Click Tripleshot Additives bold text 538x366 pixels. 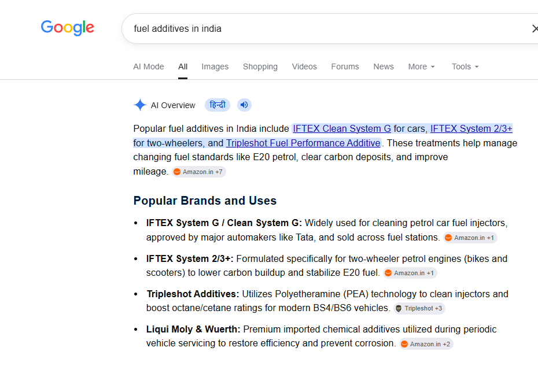pyautogui.click(x=193, y=294)
